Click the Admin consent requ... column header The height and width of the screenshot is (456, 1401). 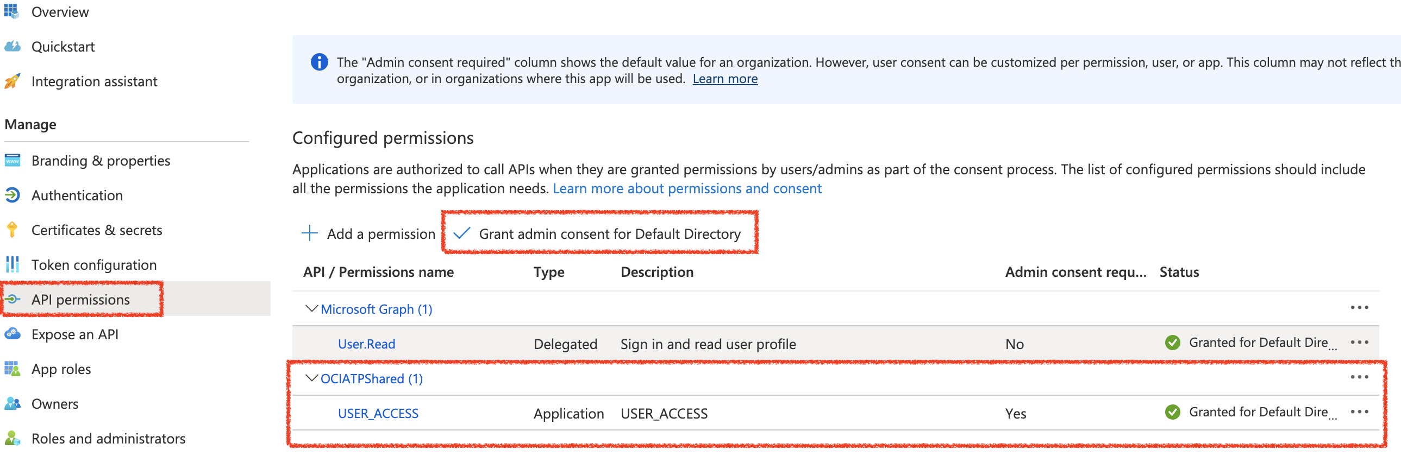(x=1075, y=273)
